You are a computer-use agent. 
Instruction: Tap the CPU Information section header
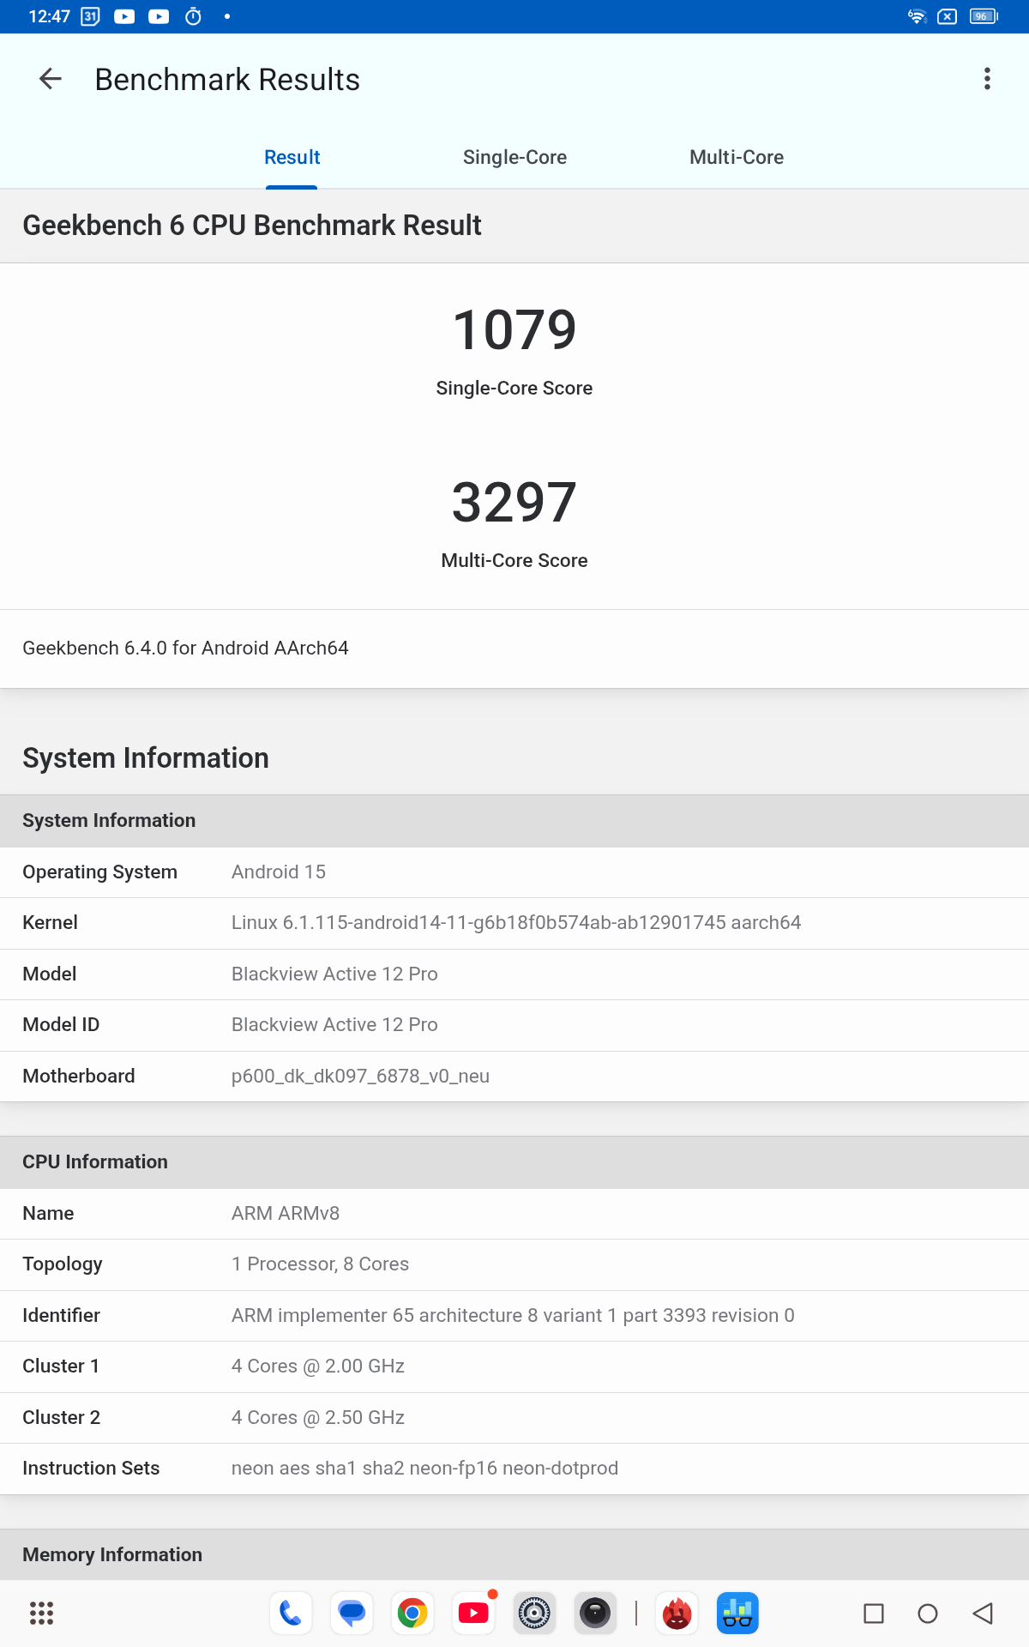click(514, 1161)
